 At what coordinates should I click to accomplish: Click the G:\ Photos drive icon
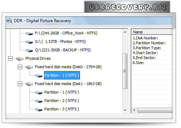pos(29,42)
